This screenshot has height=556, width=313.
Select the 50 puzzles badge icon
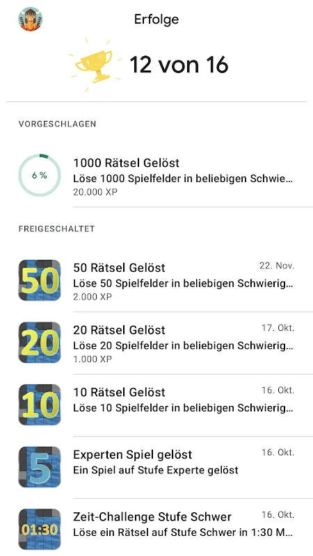pos(40,280)
